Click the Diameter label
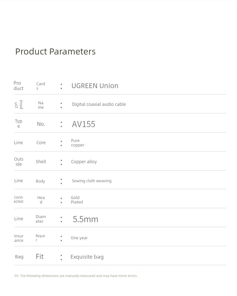 pos(41,219)
